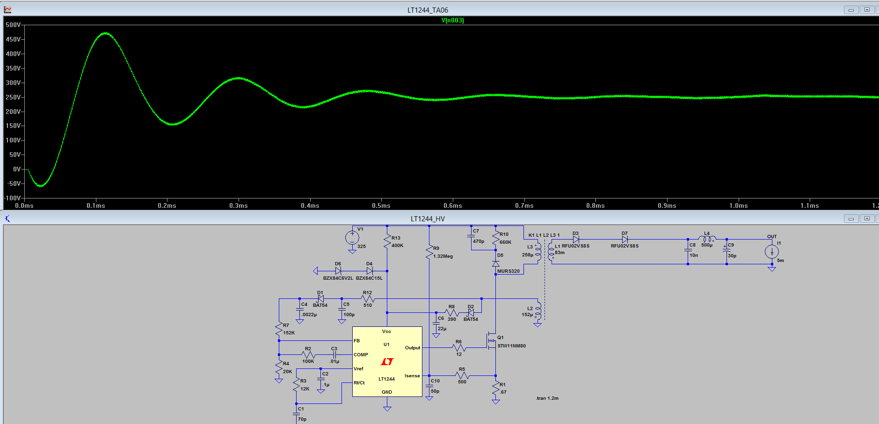Click the LT1244_TA06 title bar text
Image resolution: width=879 pixels, height=424 pixels.
tap(428, 10)
